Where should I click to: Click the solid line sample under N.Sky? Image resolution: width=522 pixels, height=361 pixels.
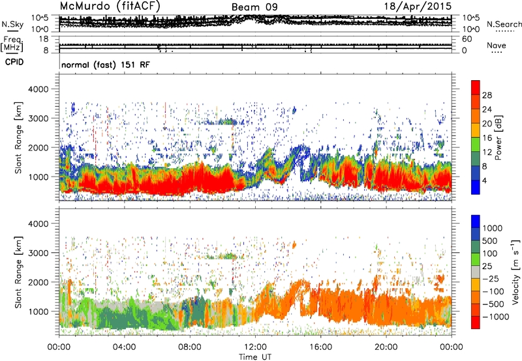[12, 31]
